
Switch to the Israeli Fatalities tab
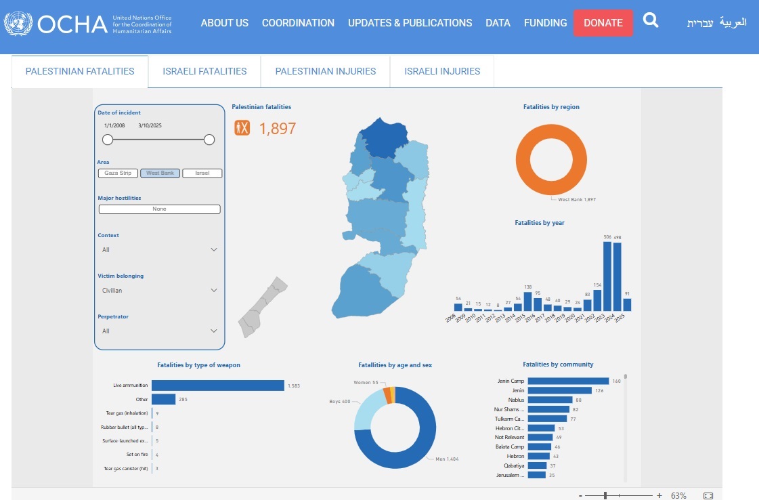click(204, 71)
